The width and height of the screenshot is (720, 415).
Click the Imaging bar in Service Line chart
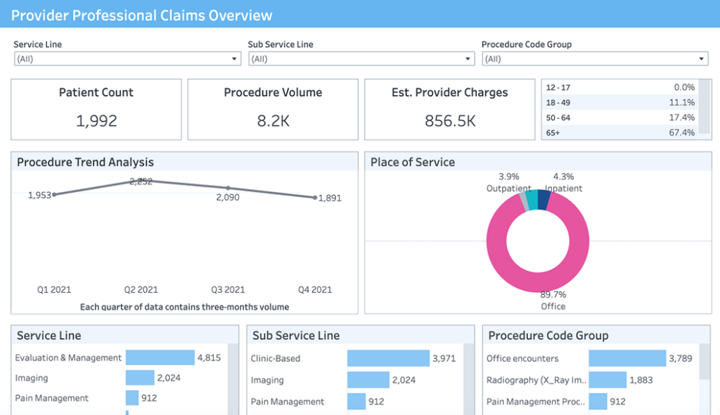(x=140, y=378)
